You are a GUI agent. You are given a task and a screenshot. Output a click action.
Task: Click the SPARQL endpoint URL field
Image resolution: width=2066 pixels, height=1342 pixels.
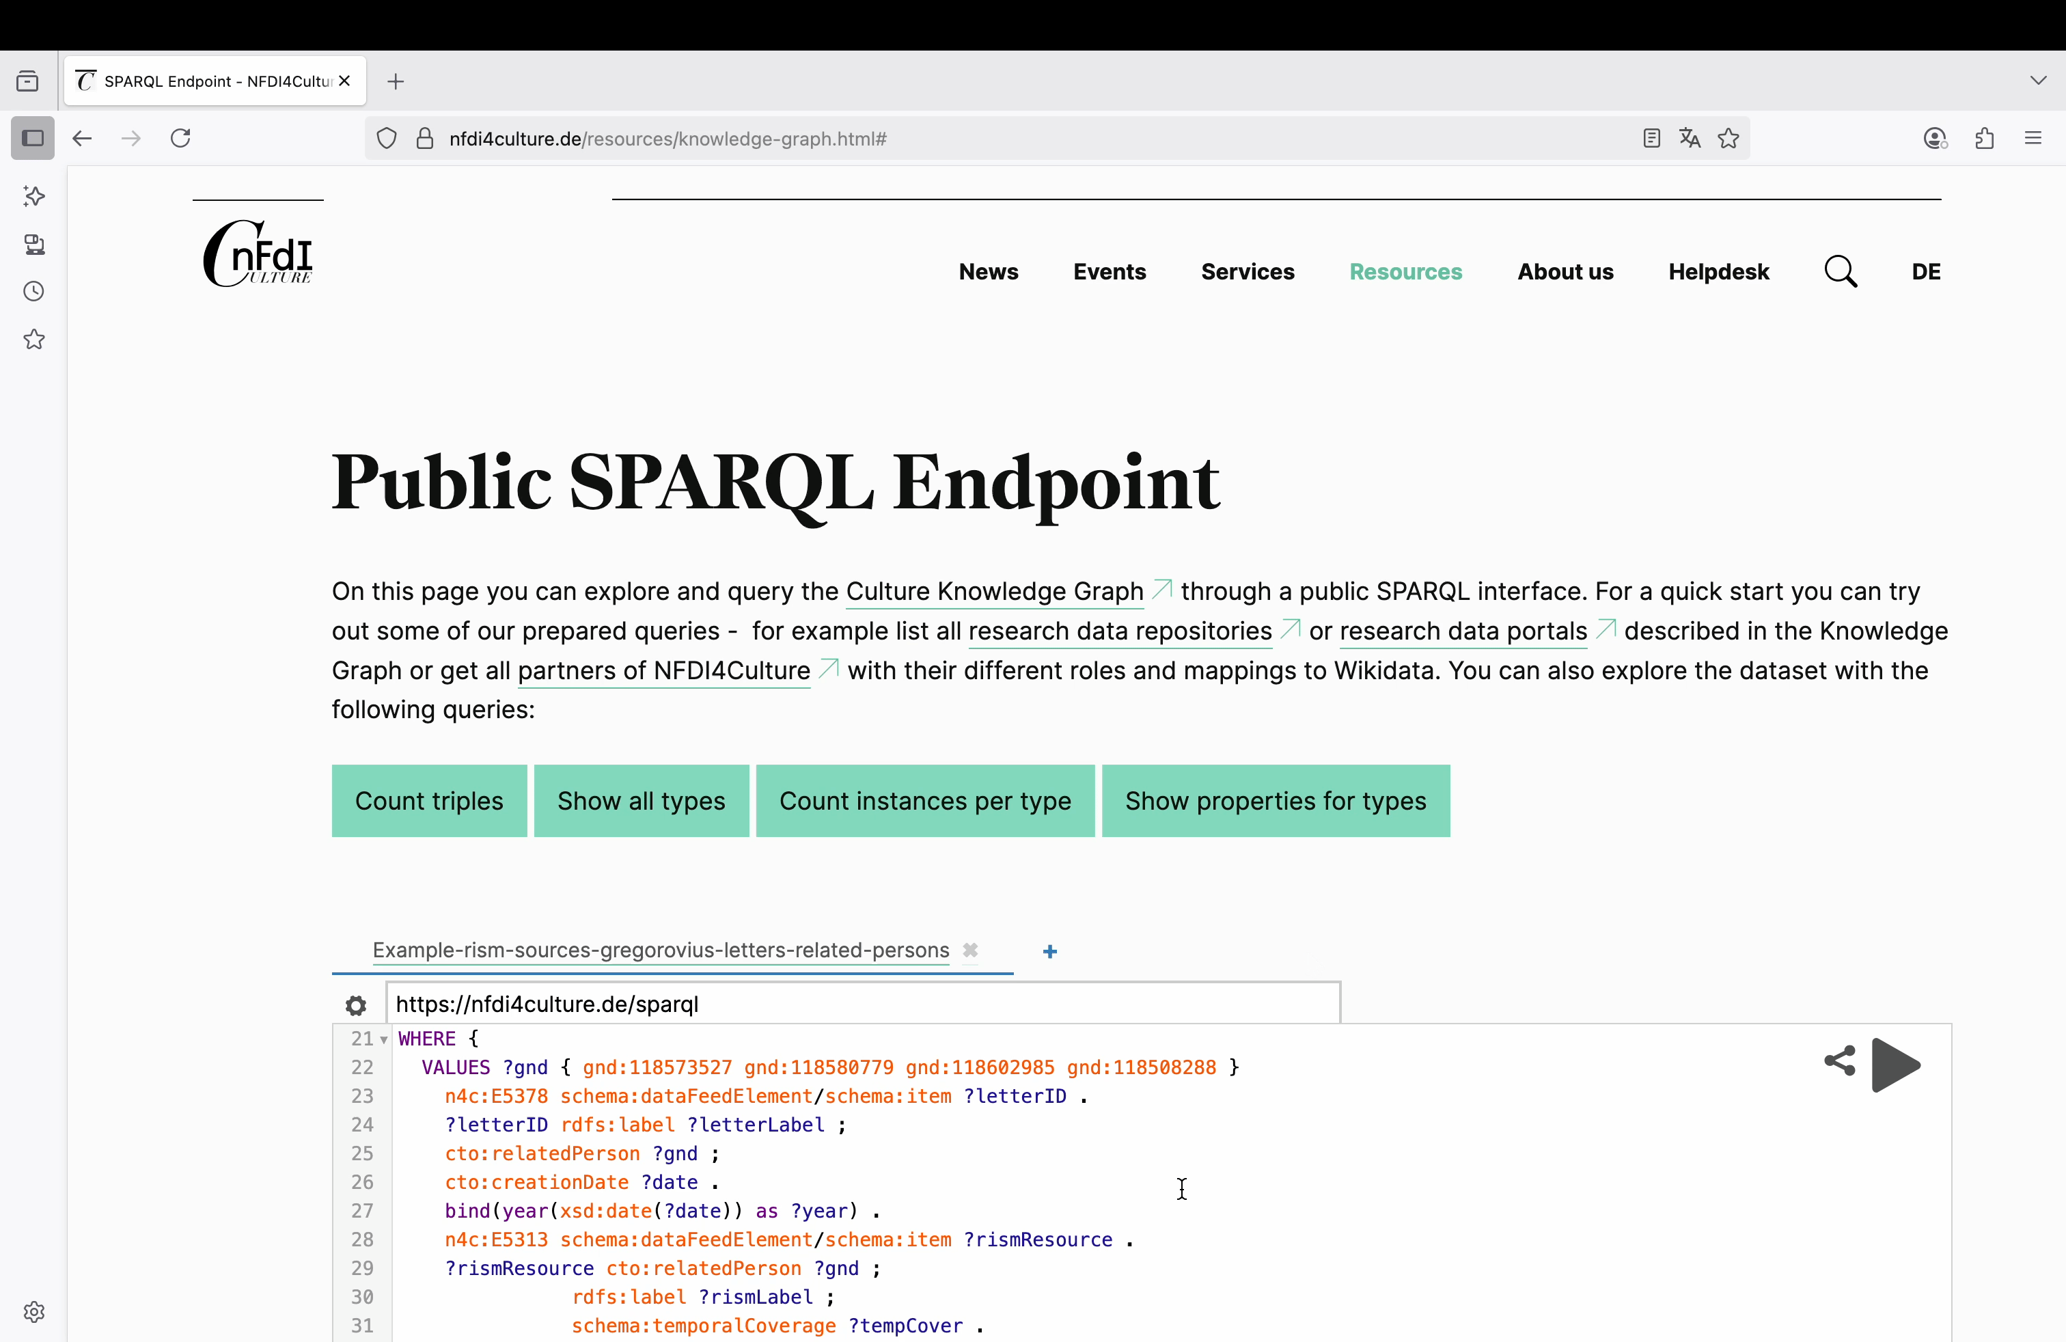click(x=863, y=1004)
